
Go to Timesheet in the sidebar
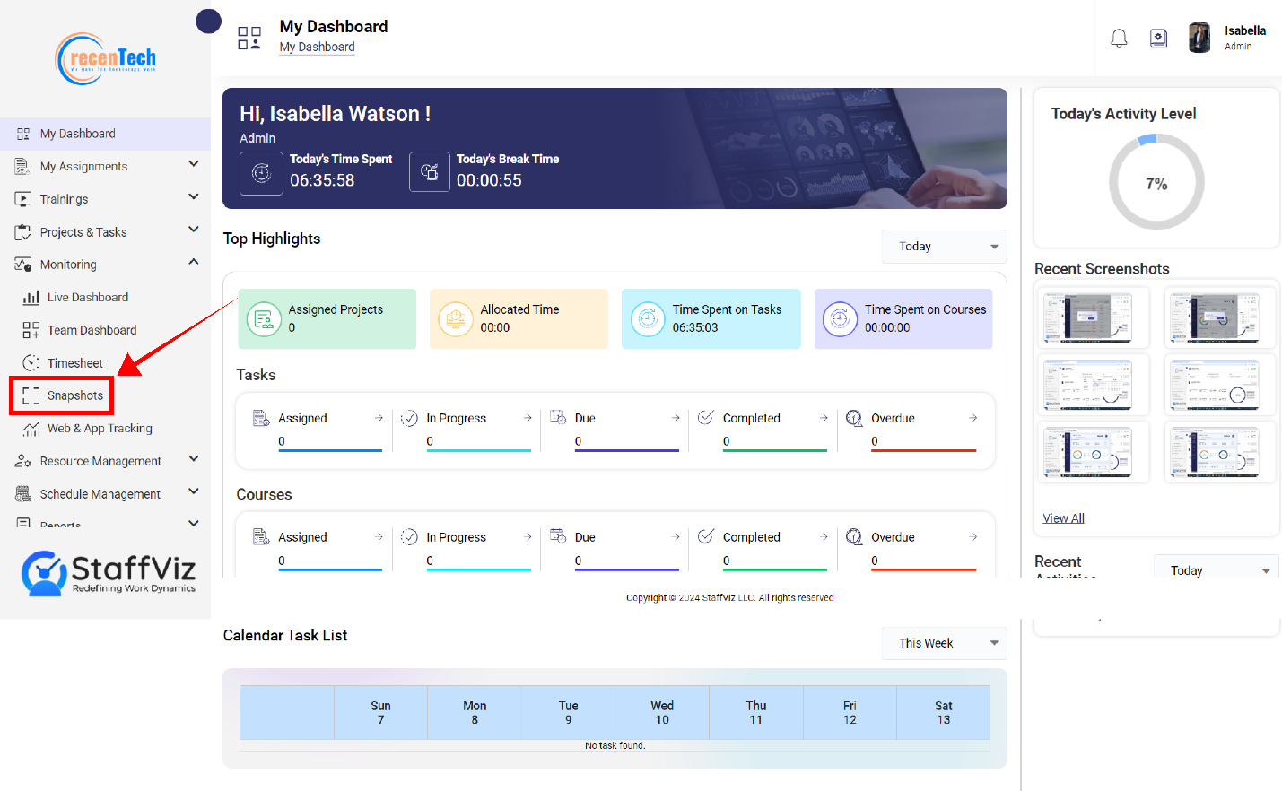pos(75,363)
